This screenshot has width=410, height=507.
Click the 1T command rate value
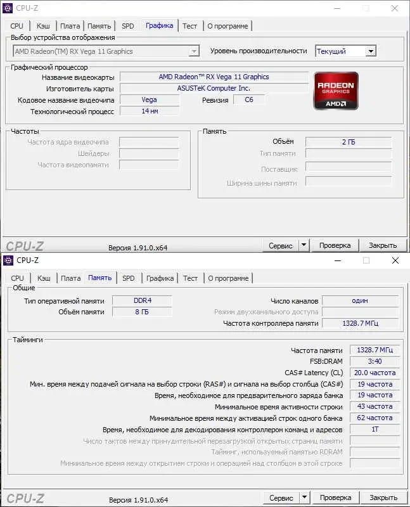[x=375, y=429]
